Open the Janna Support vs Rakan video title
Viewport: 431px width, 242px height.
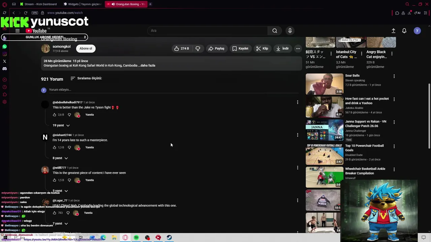pos(366,124)
